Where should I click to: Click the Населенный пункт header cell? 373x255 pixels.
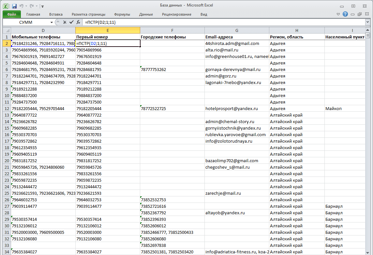pyautogui.click(x=345, y=37)
